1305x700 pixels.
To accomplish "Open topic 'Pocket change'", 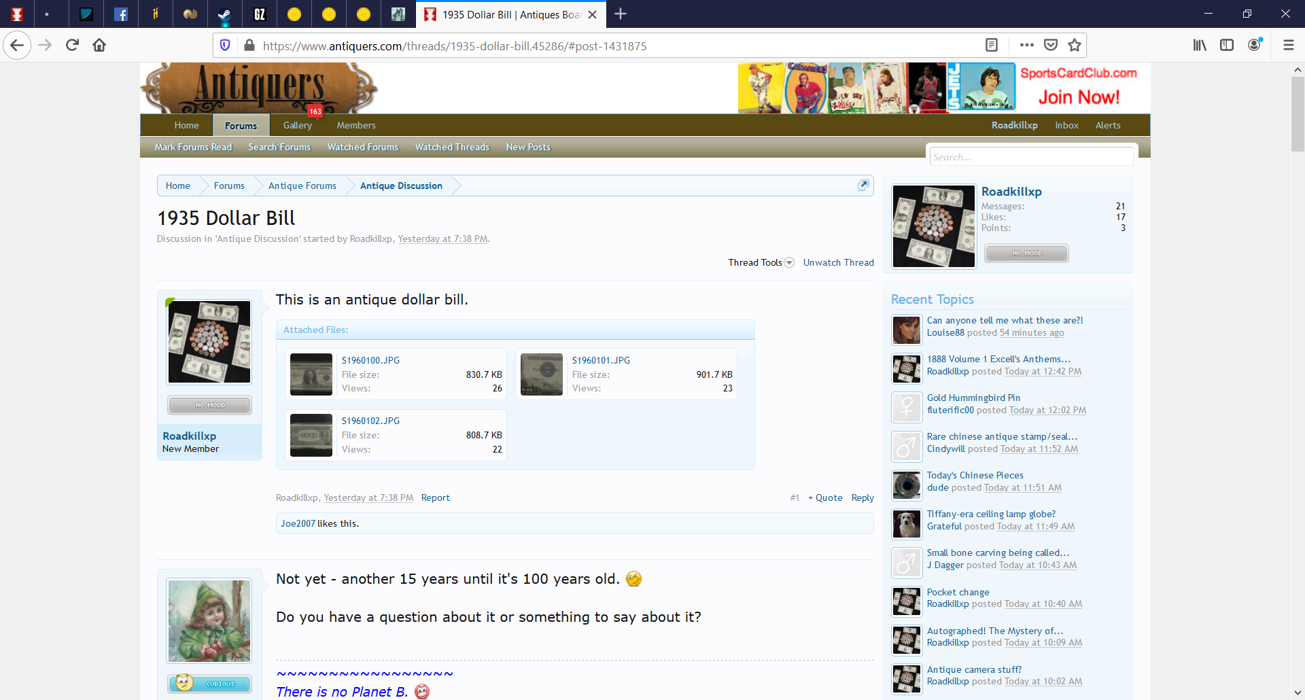I will coord(958,593).
